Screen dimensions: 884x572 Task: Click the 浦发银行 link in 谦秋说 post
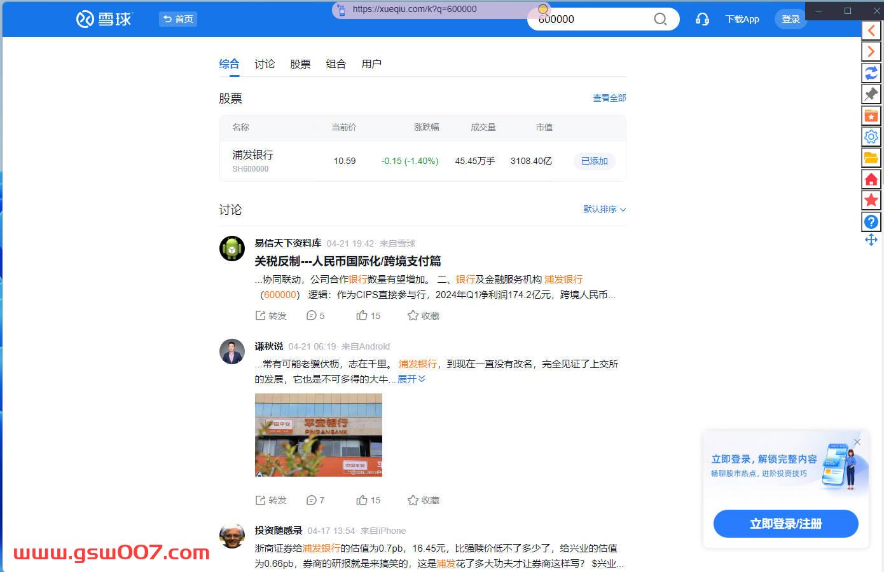click(x=418, y=364)
